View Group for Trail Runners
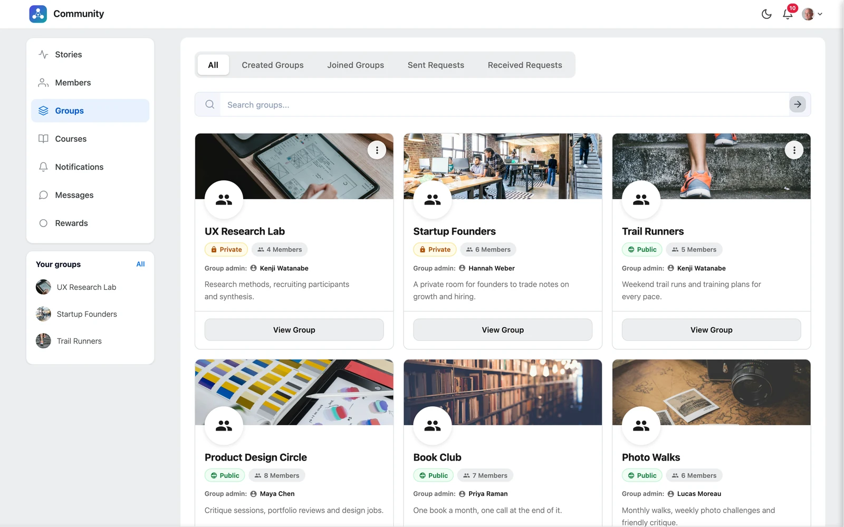Viewport: 844px width, 527px height. click(712, 330)
